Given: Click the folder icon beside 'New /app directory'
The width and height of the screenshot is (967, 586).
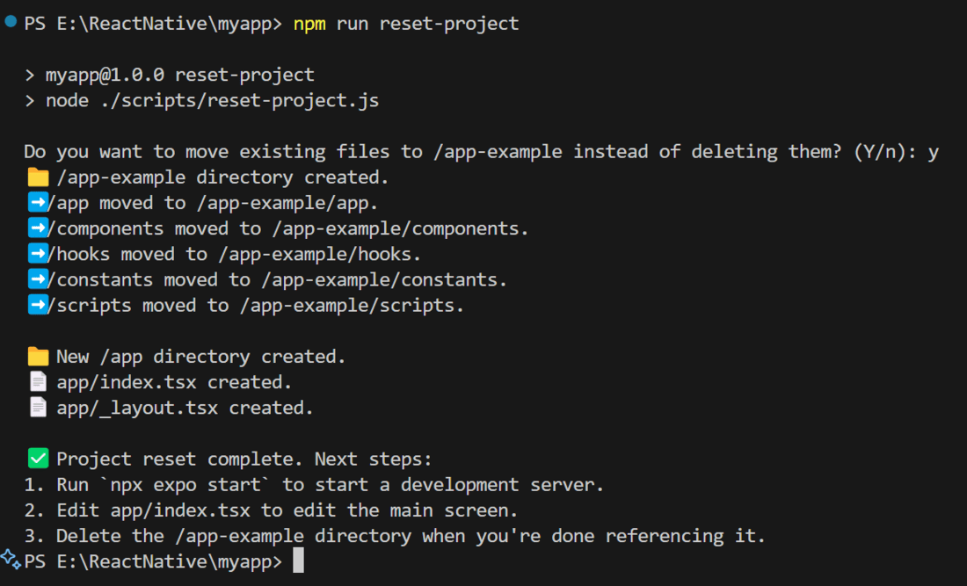Looking at the screenshot, I should pyautogui.click(x=38, y=357).
